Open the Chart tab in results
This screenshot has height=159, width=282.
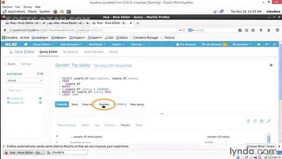point(139,125)
